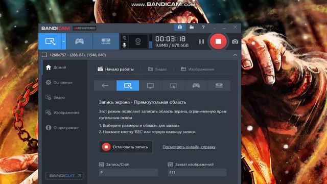Image resolution: width=327 pixels, height=184 pixels.
Task: Capture a screenshot with the camera icon
Action: click(x=235, y=41)
